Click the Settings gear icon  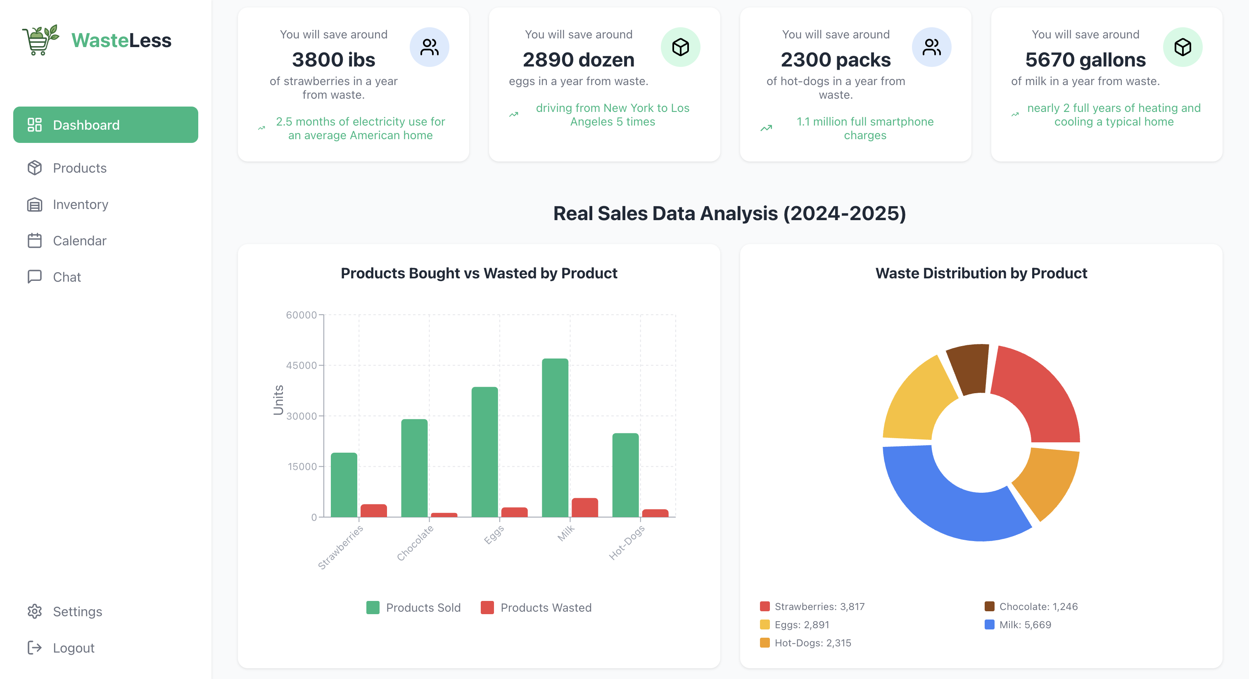[34, 611]
